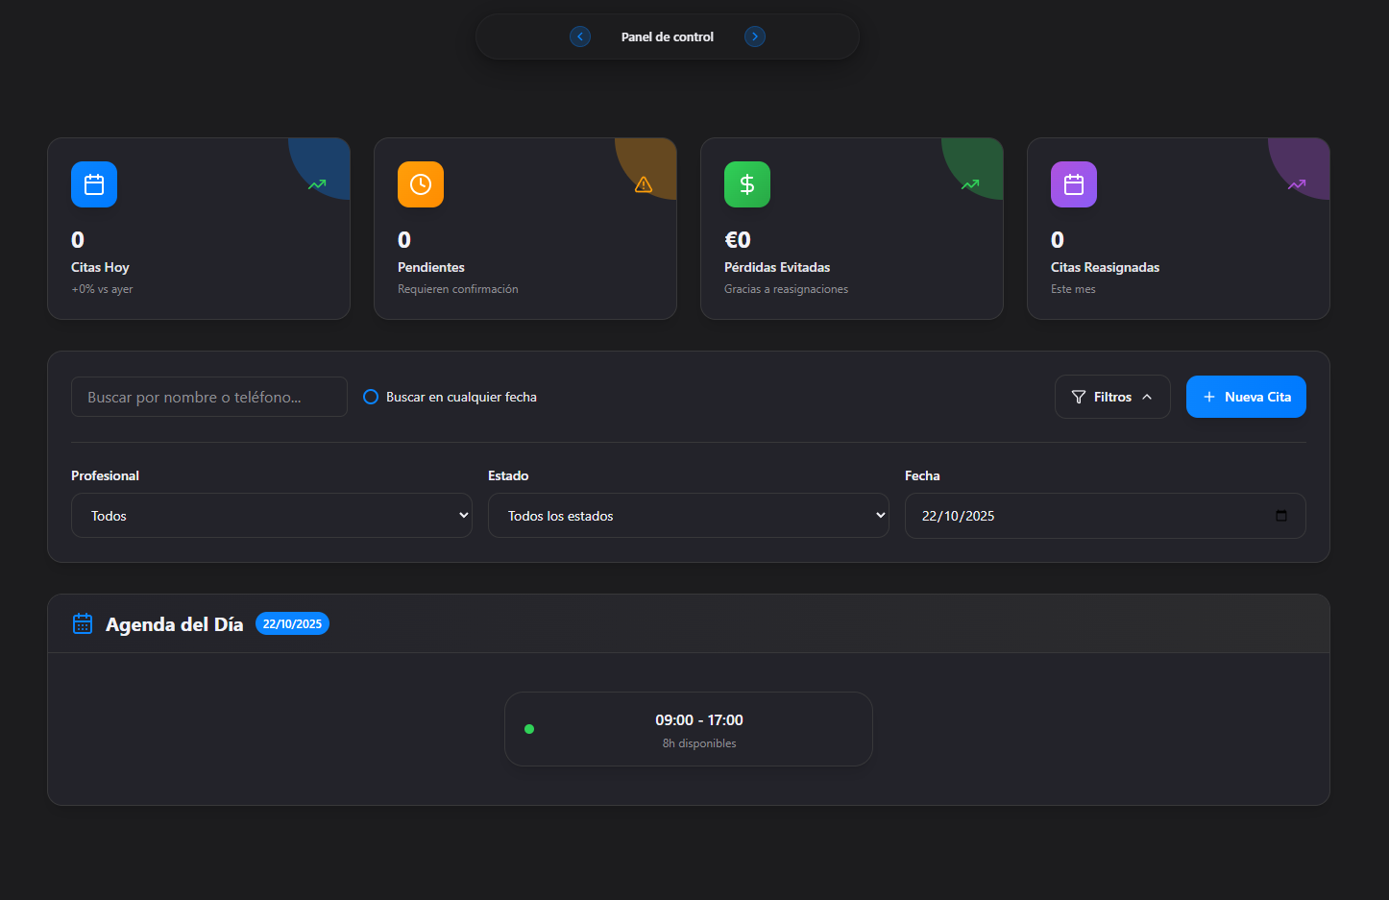This screenshot has height=900, width=1389.
Task: Click the Panel de control title
Action: [x=667, y=36]
